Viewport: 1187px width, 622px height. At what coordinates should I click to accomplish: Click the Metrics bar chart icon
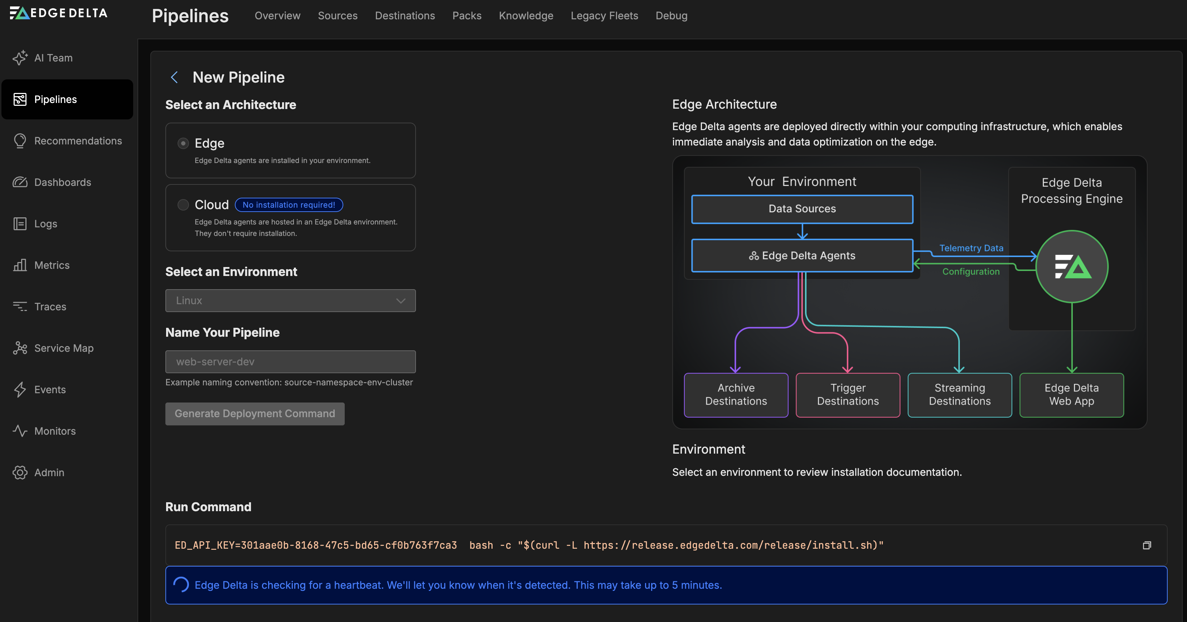pos(20,265)
